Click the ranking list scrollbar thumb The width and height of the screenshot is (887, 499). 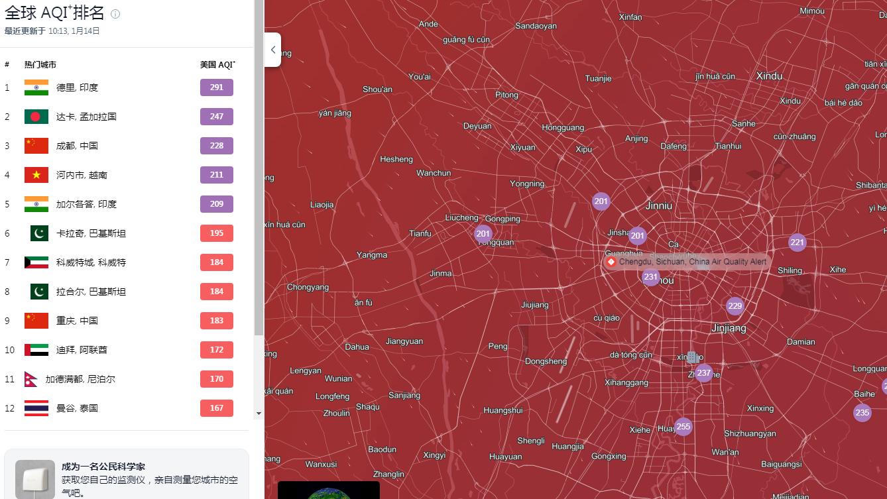coord(259,169)
